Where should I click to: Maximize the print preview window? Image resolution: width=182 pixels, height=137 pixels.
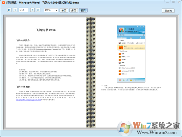[x=173, y=2]
